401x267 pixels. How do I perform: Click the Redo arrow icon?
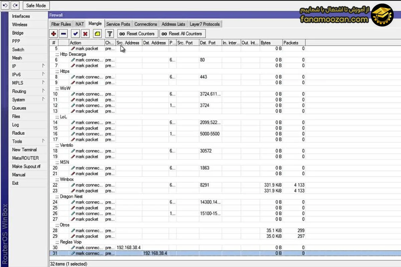[x=15, y=5]
